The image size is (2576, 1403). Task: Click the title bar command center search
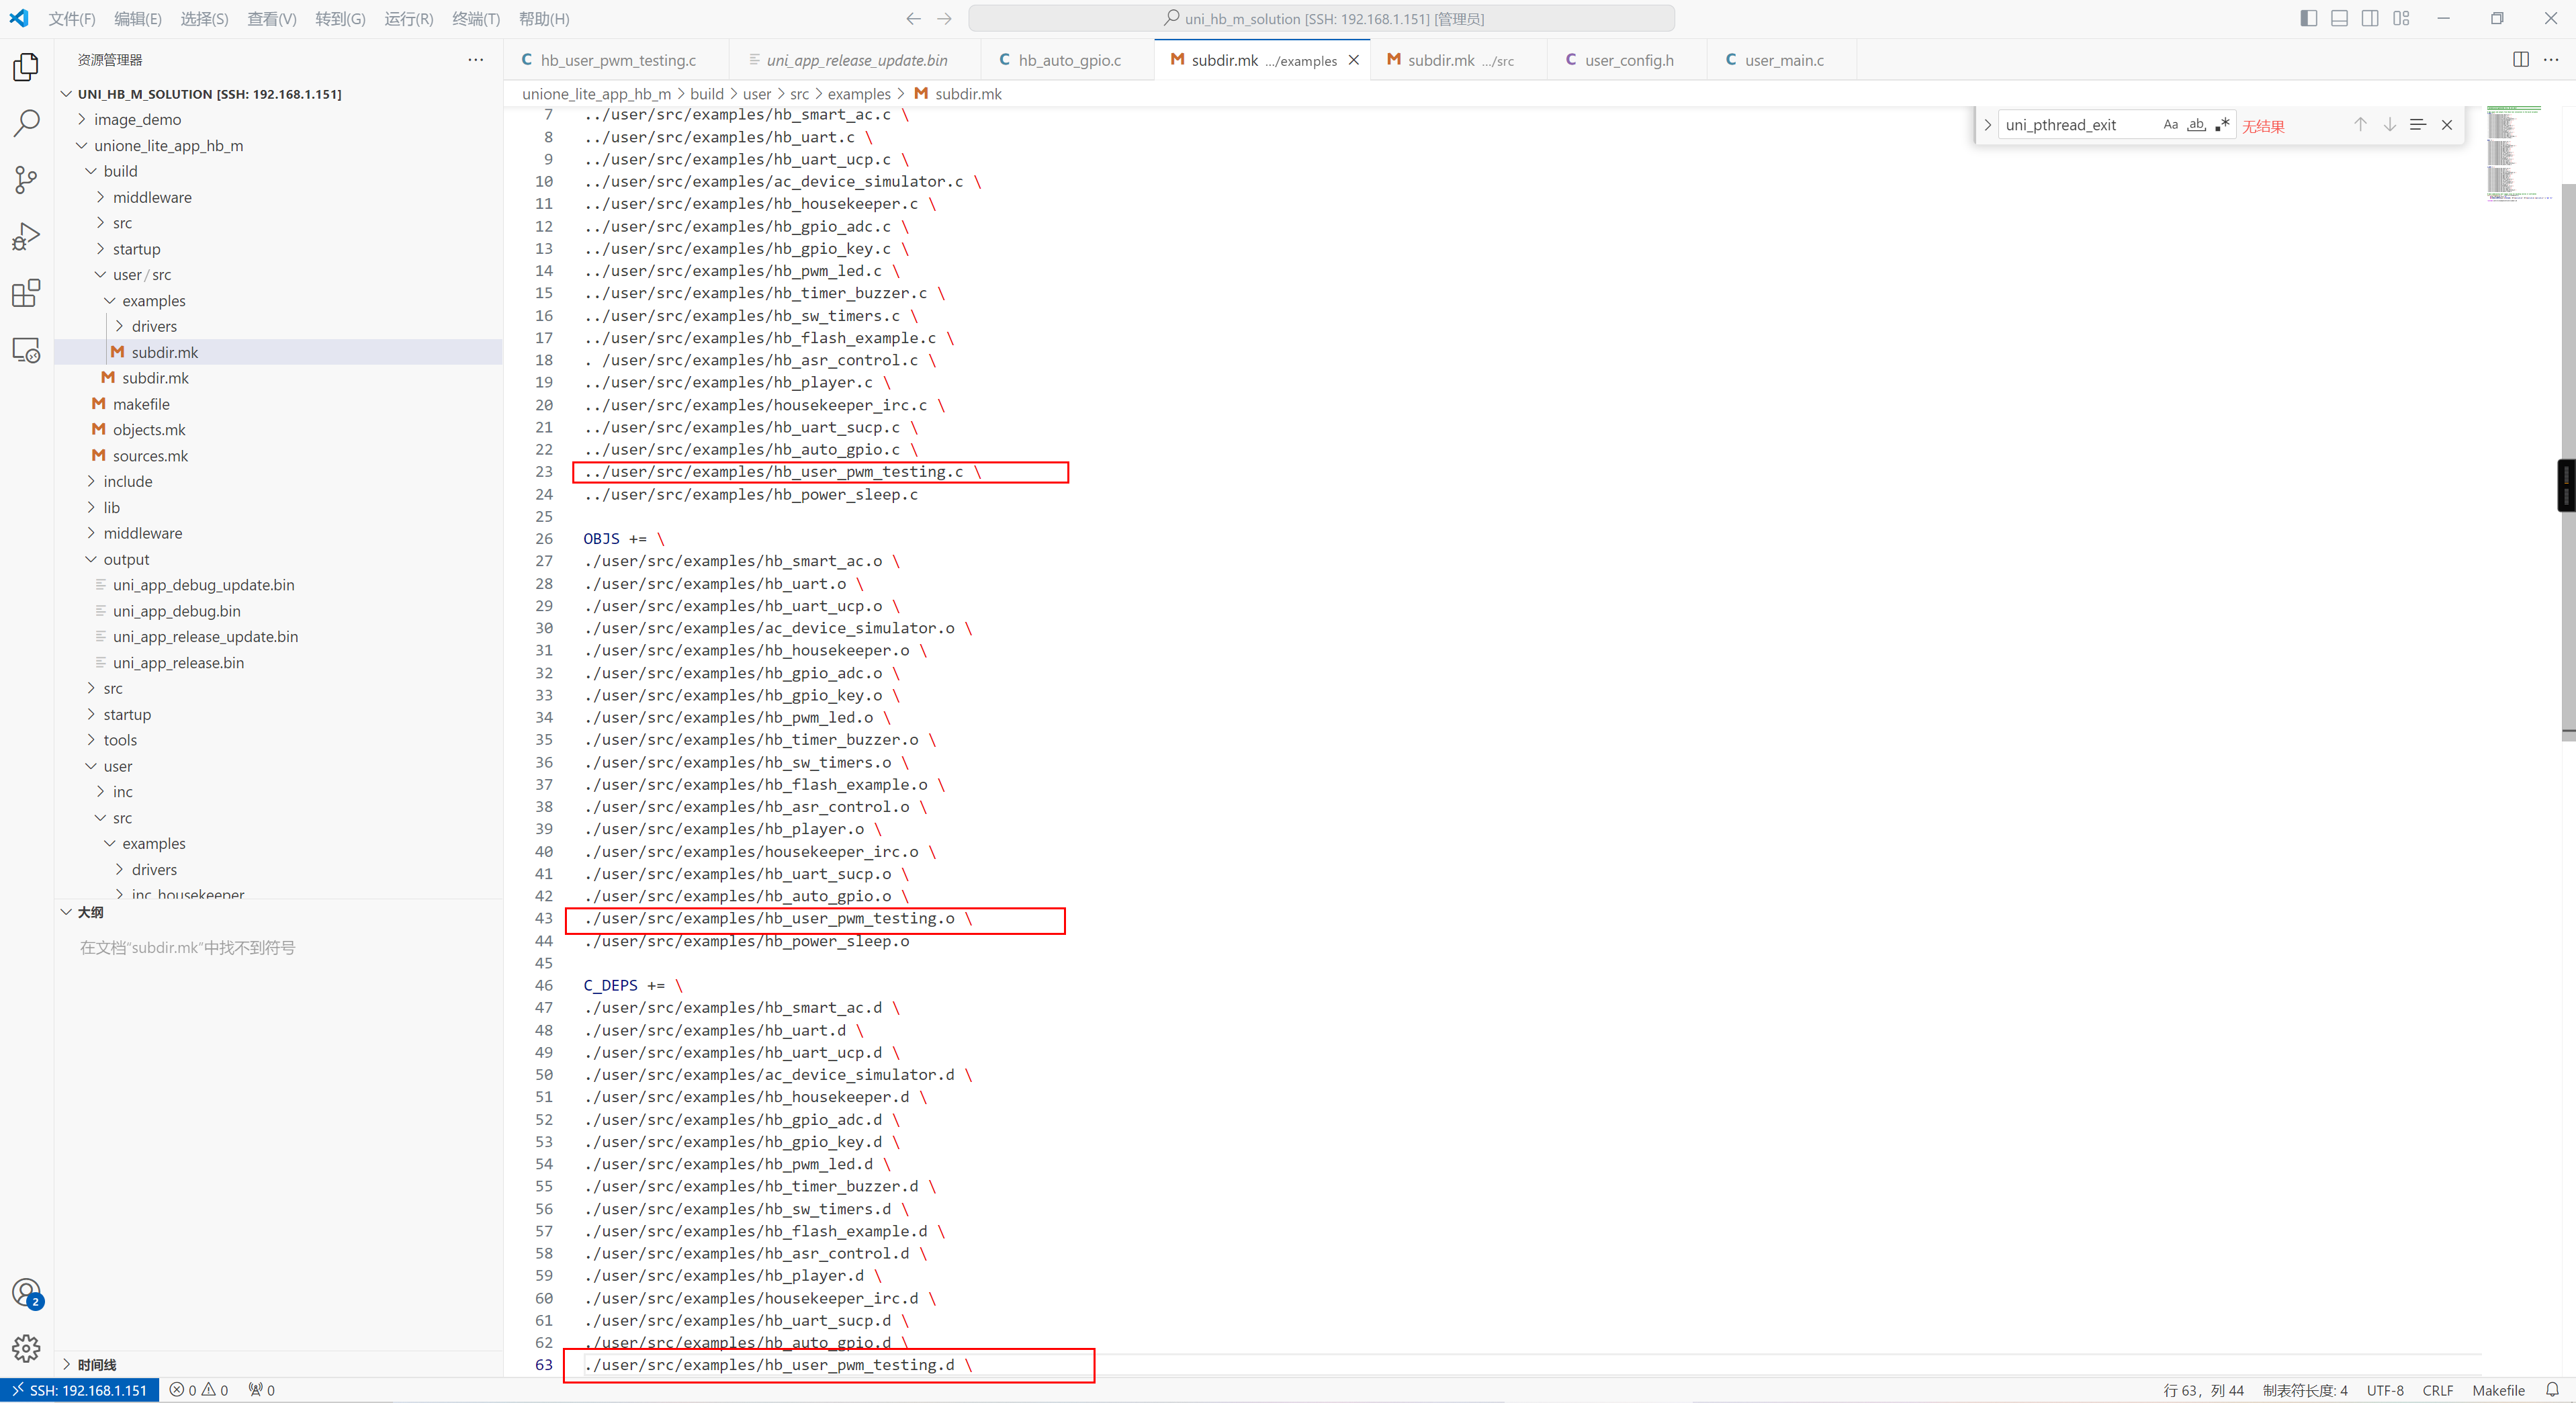(1321, 19)
